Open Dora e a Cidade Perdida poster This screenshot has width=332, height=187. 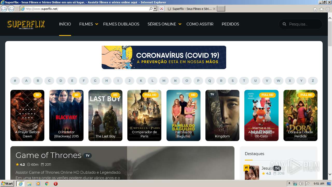click(x=300, y=115)
